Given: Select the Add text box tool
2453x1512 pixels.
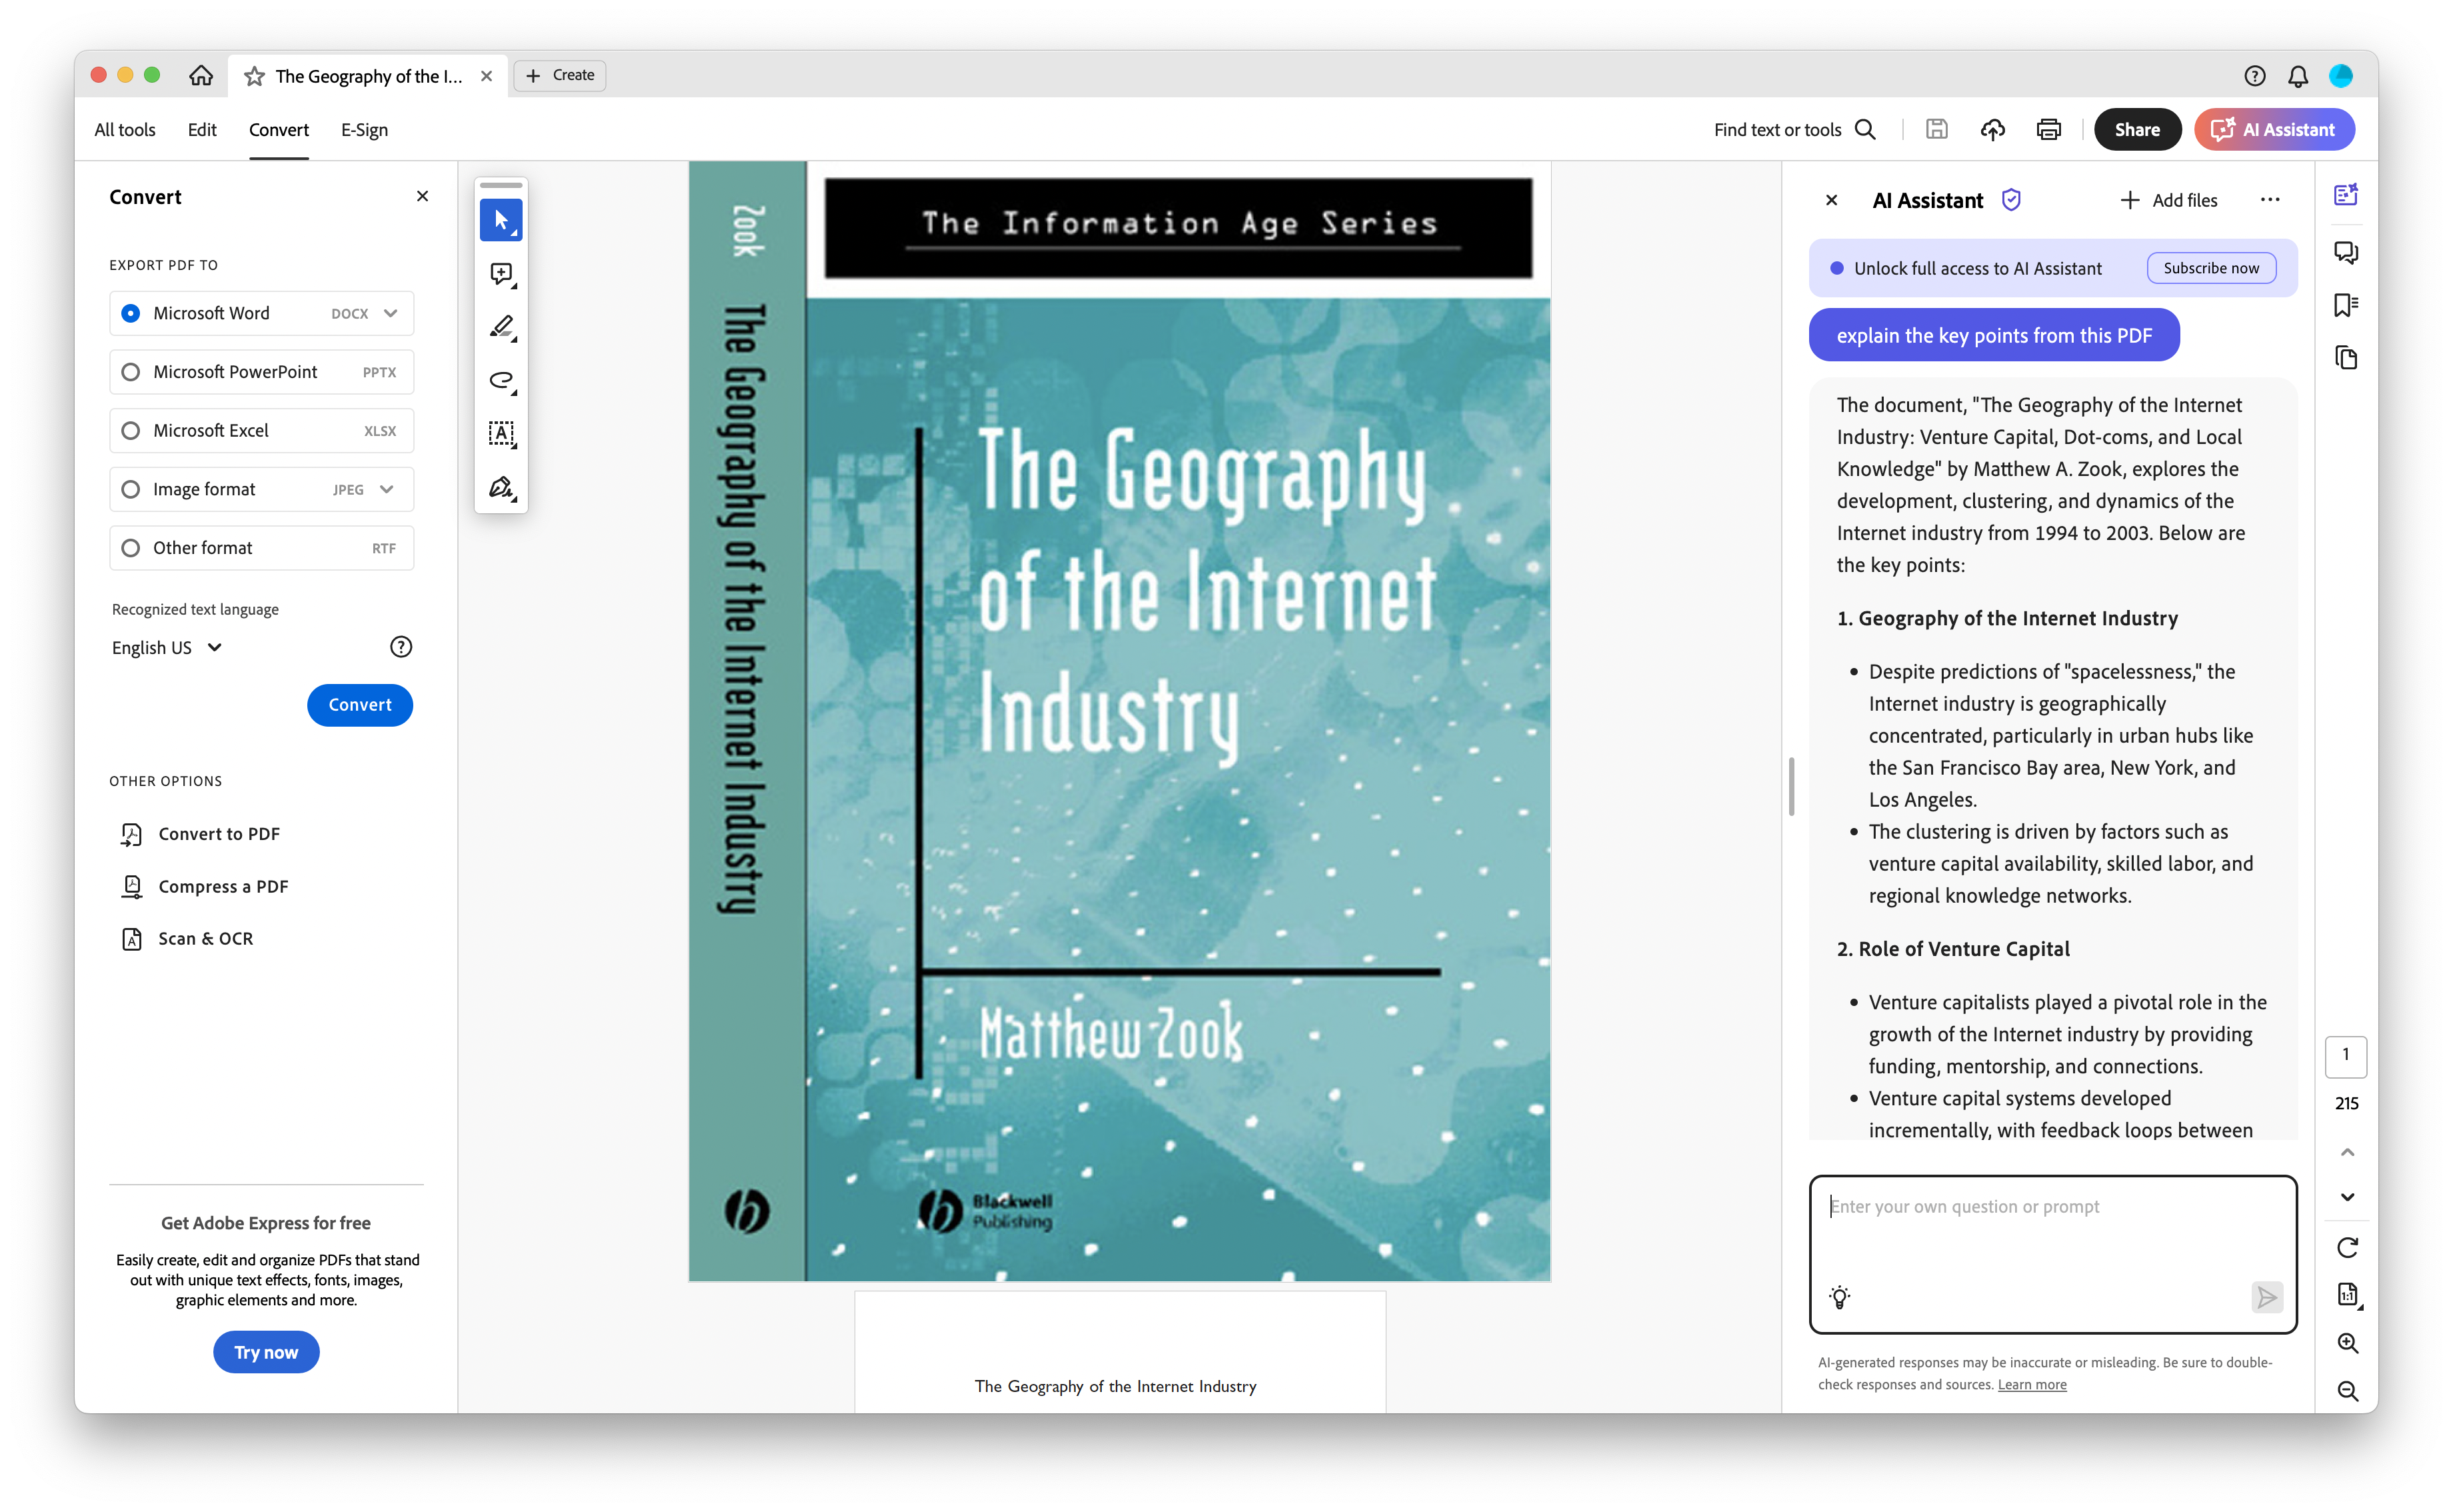Looking at the screenshot, I should 501,434.
